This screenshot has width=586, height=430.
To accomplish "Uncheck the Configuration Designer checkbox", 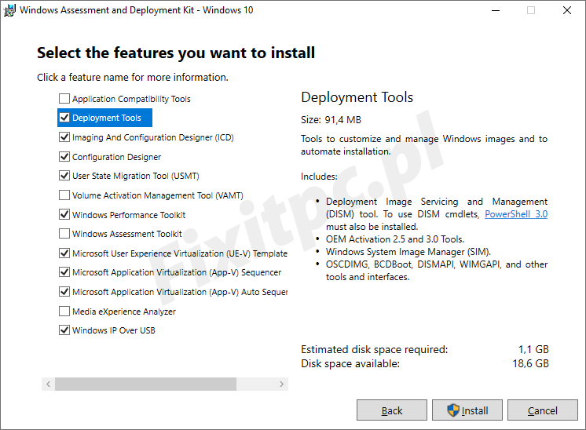I will [x=64, y=156].
